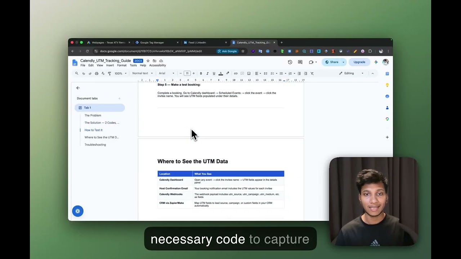Open Google Maps in the side panel
This screenshot has width=461, height=259.
387,119
